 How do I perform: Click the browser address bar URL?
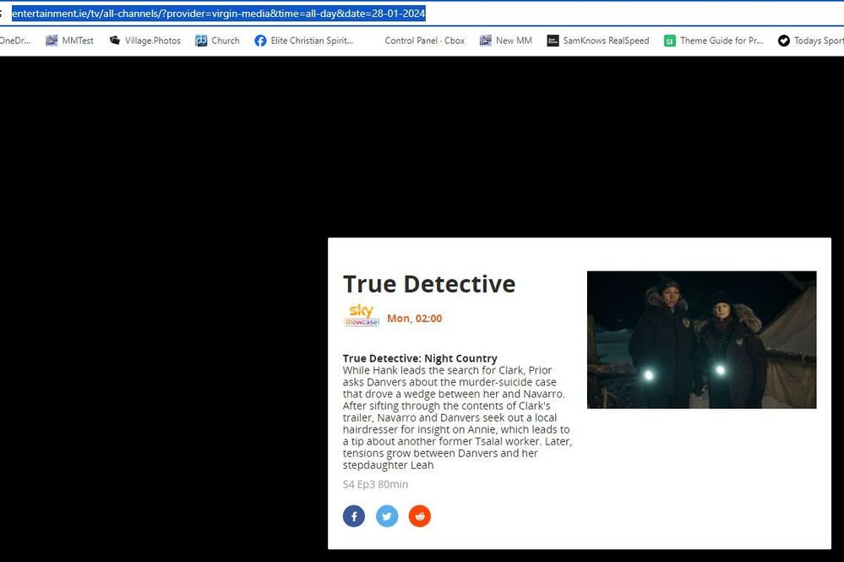tap(219, 14)
